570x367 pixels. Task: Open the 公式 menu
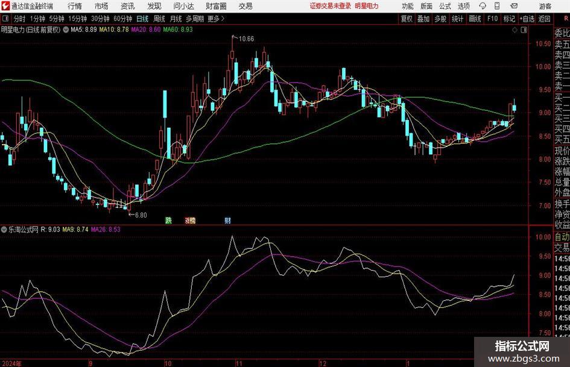[x=445, y=6]
